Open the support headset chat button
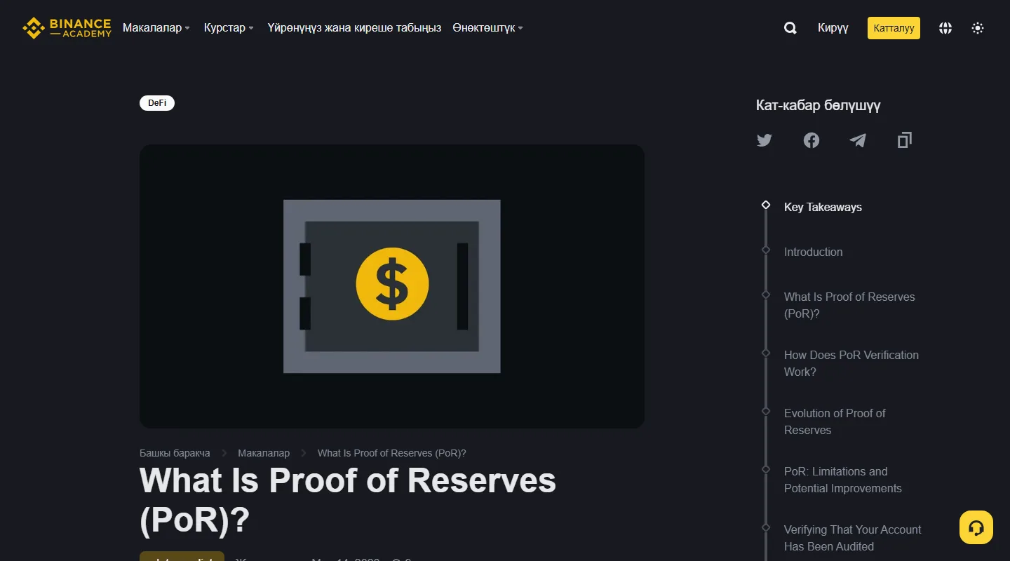The width and height of the screenshot is (1010, 561). click(976, 527)
